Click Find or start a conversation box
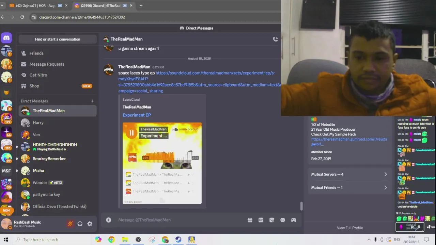Image resolution: width=436 pixels, height=245 pixels. 58,39
